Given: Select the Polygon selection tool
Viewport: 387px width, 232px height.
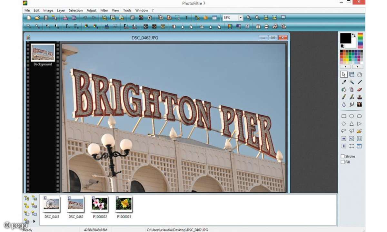Looking at the screenshot, I should (352, 131).
